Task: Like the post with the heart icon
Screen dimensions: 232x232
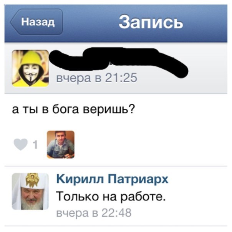Action: [21, 144]
